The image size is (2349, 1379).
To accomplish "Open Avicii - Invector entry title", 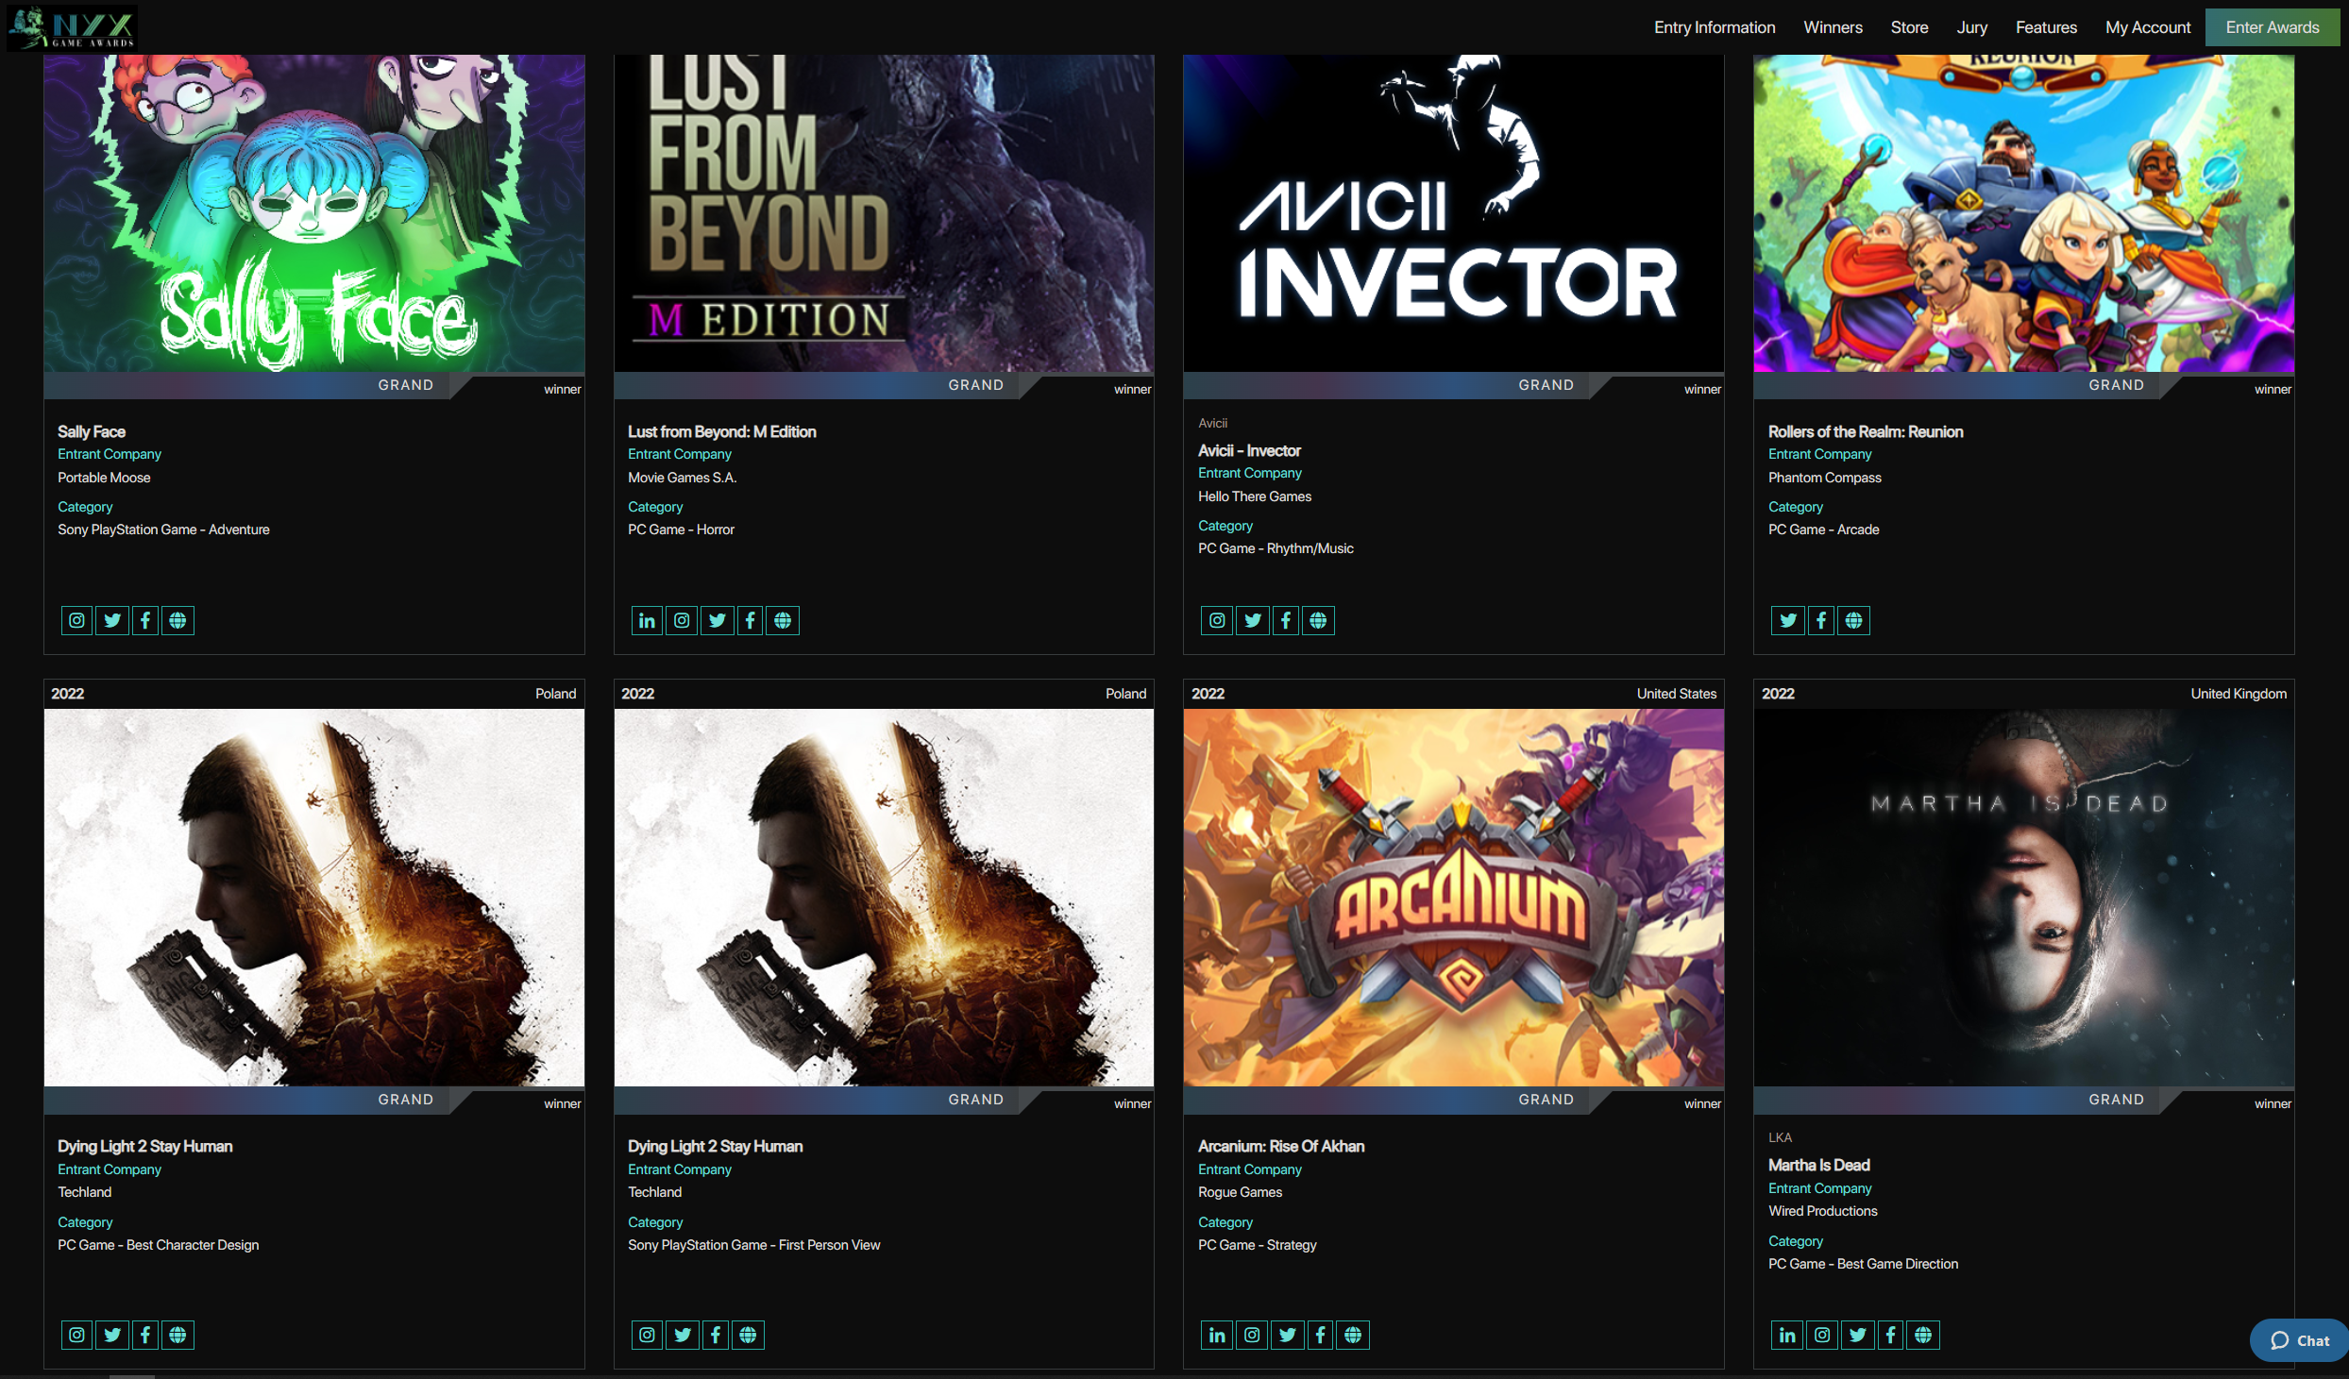I will coord(1249,450).
